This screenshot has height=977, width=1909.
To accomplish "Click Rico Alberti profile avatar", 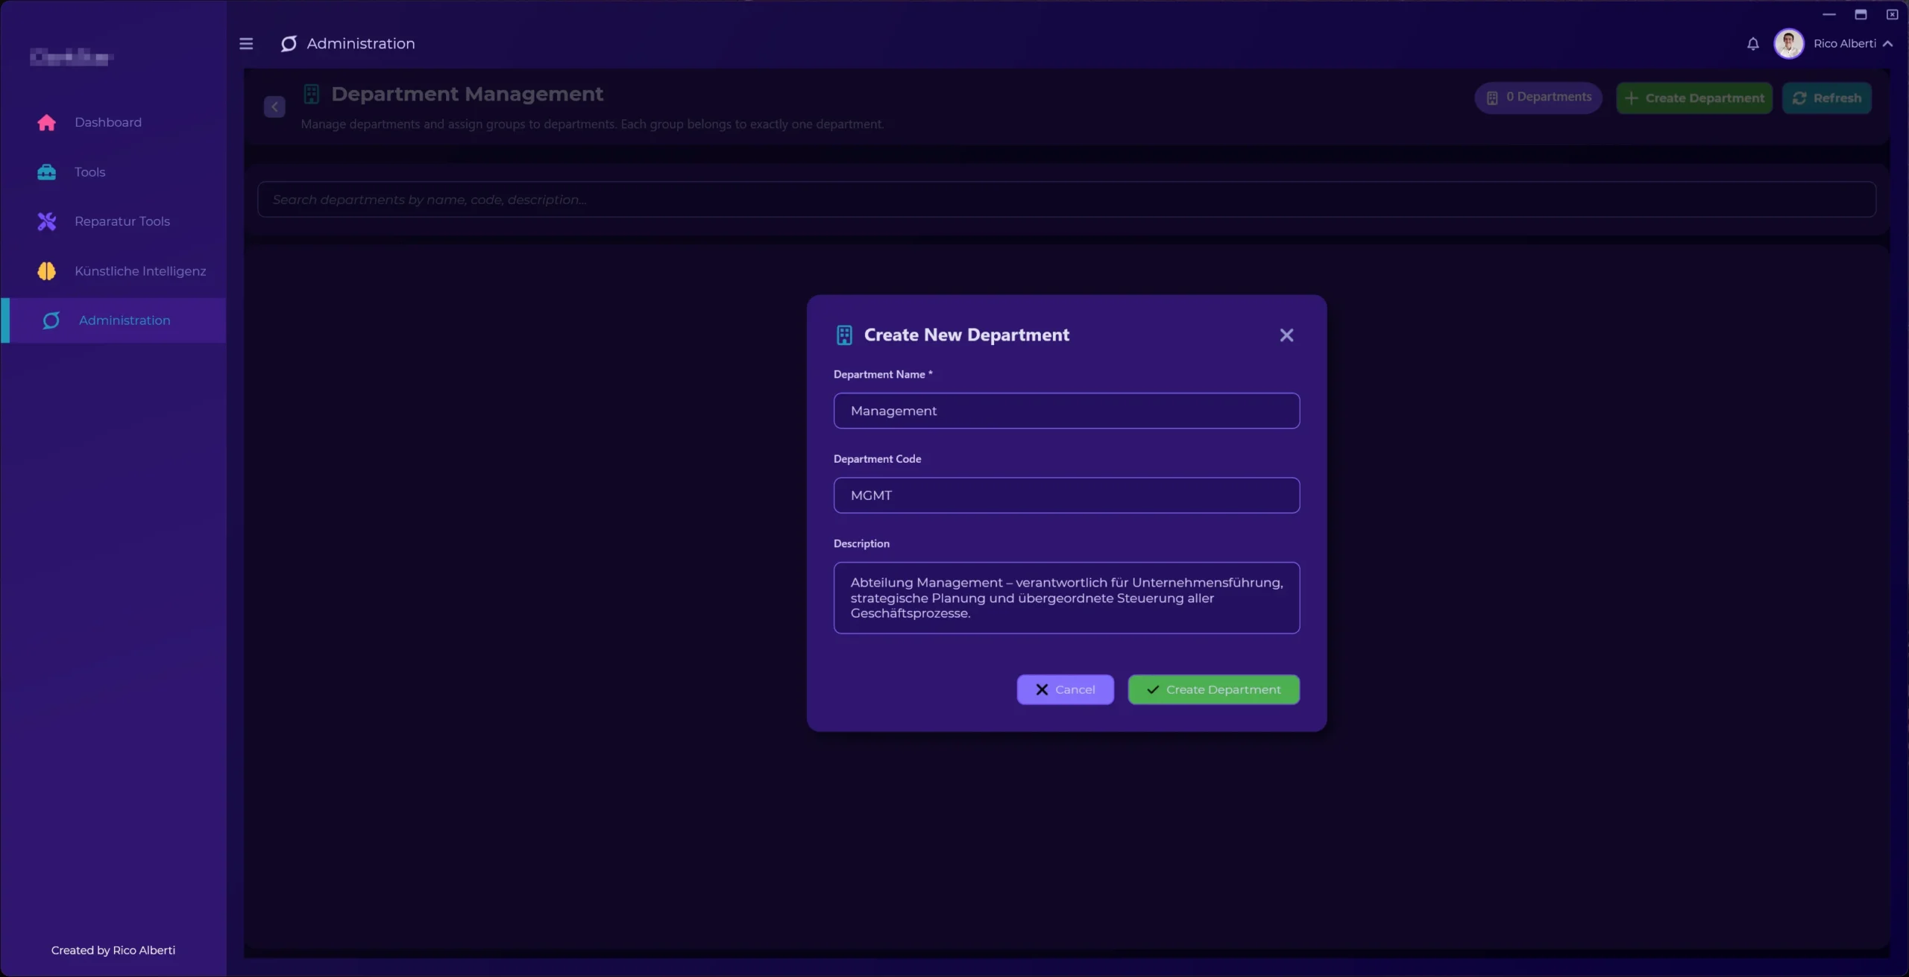I will [1788, 43].
